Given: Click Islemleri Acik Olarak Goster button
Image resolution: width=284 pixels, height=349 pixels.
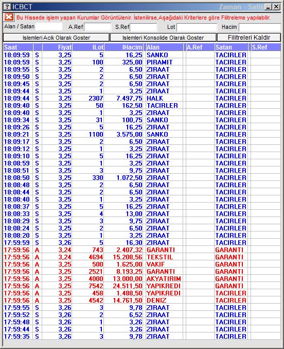Looking at the screenshot, I should (56, 38).
